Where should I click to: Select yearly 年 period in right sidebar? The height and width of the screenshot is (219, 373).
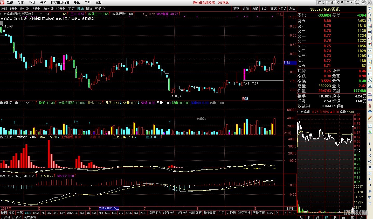click(x=370, y=203)
